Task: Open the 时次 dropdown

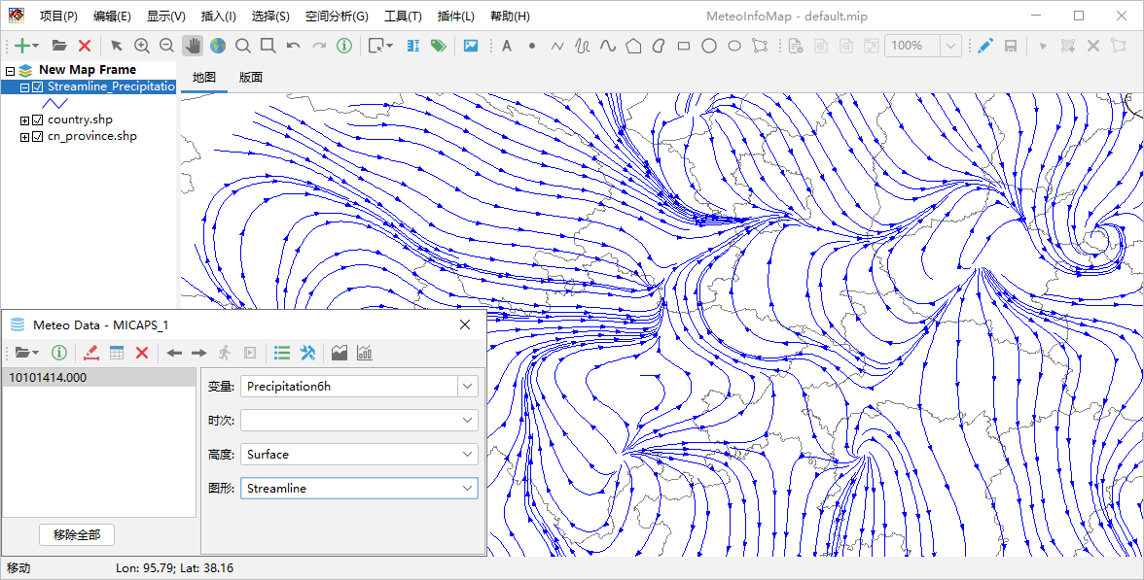Action: pyautogui.click(x=468, y=421)
